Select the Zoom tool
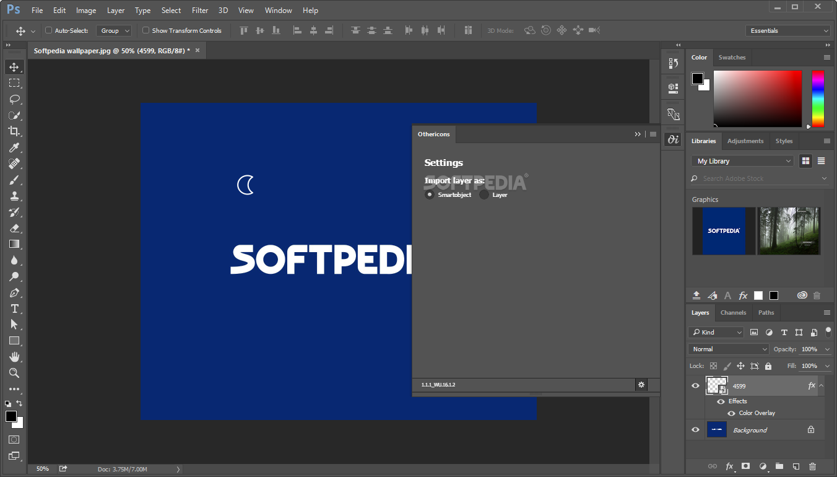The width and height of the screenshot is (837, 477). click(x=14, y=373)
